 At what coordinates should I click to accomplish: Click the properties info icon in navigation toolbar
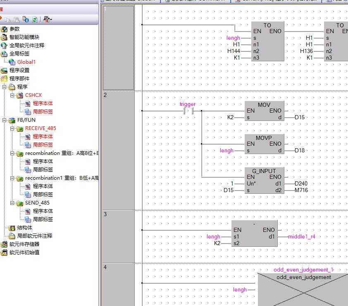[x=26, y=19]
